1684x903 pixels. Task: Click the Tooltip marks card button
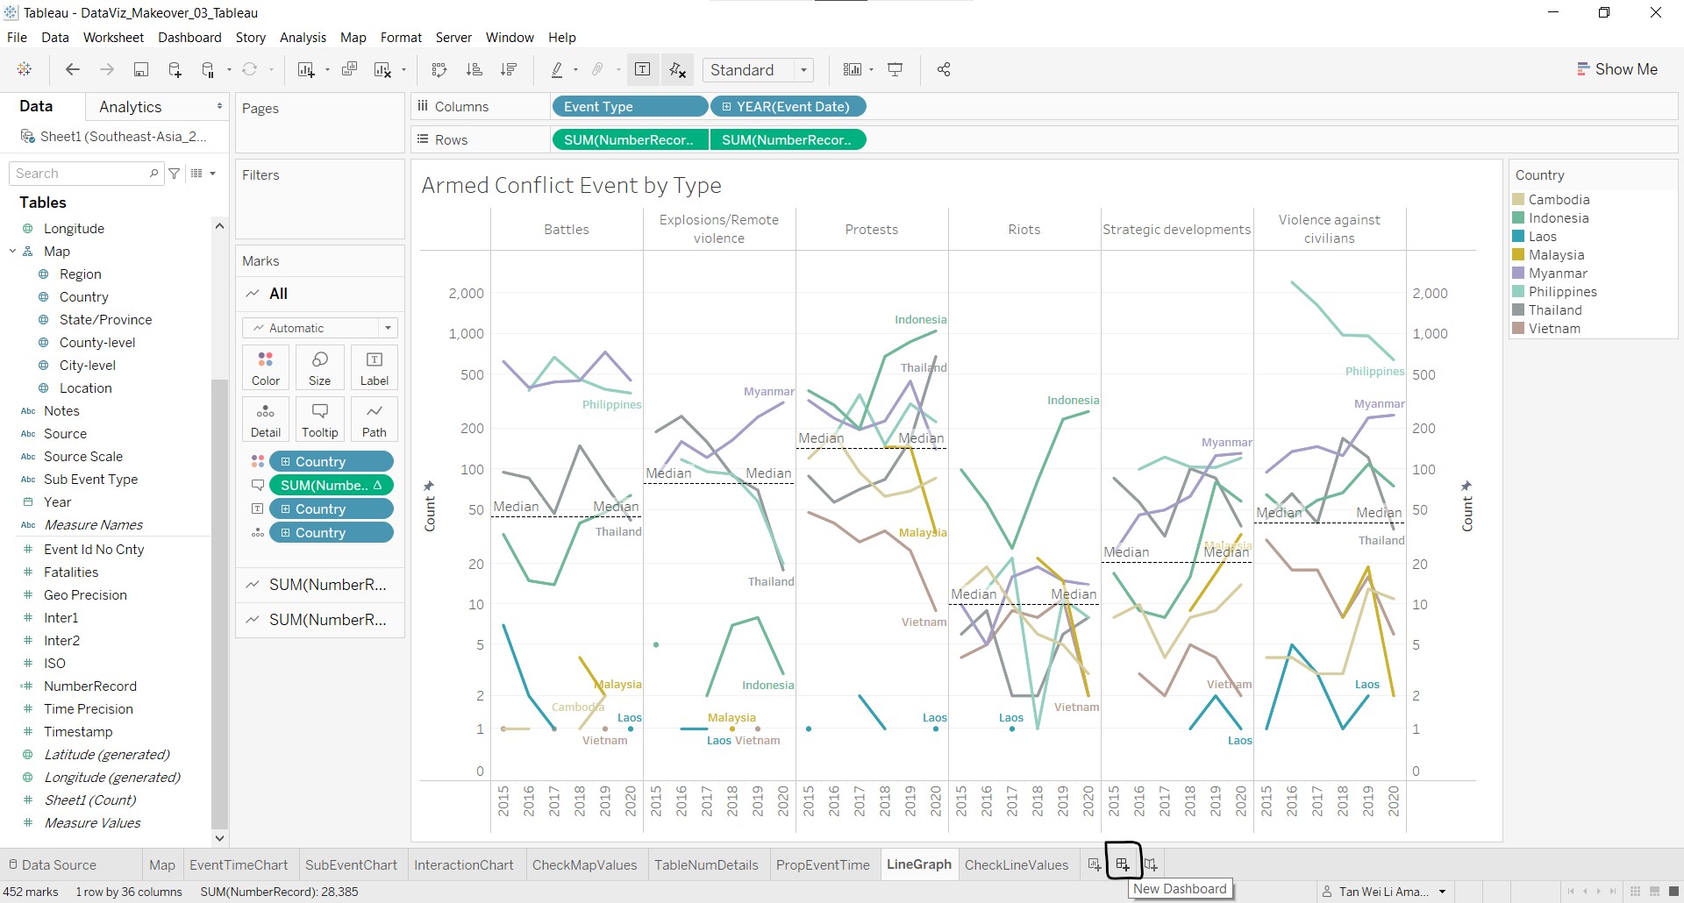[x=319, y=419]
